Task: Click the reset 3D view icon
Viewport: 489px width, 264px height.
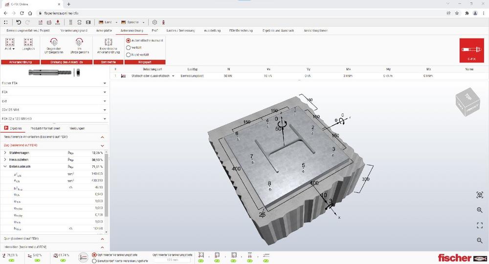Action: coord(480,195)
